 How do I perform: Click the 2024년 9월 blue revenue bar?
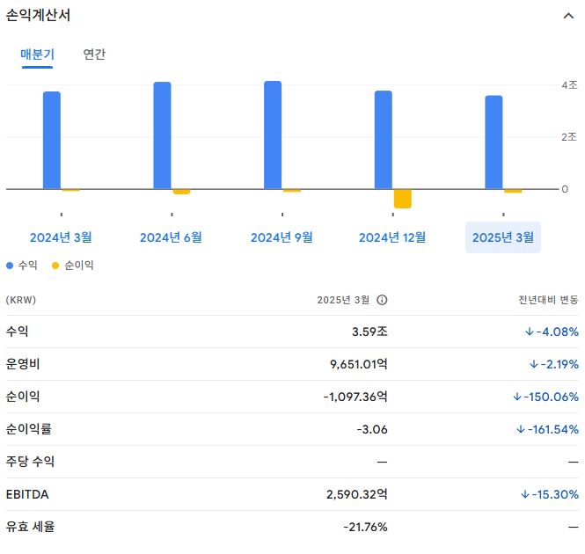coord(273,135)
